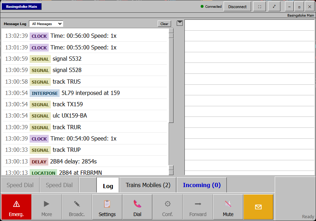316x221 pixels.
Task: Click the CLOCK Time 00:54:00 entry
Action: click(x=85, y=138)
